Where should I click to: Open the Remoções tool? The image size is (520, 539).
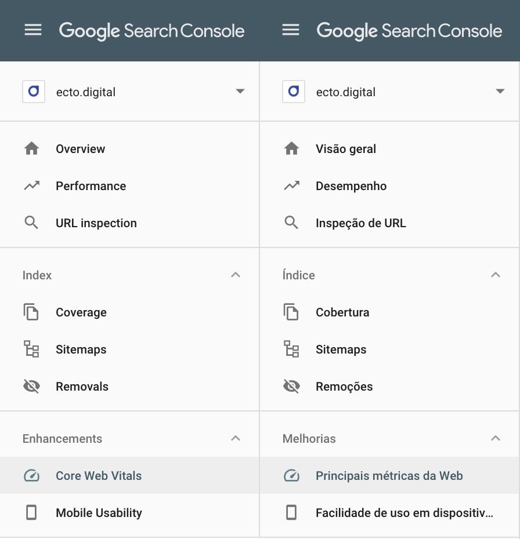(344, 387)
